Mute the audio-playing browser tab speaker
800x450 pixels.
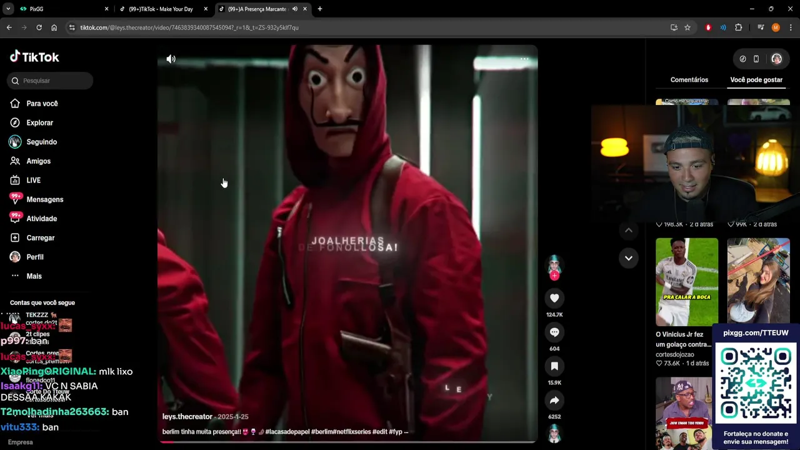pos(294,9)
